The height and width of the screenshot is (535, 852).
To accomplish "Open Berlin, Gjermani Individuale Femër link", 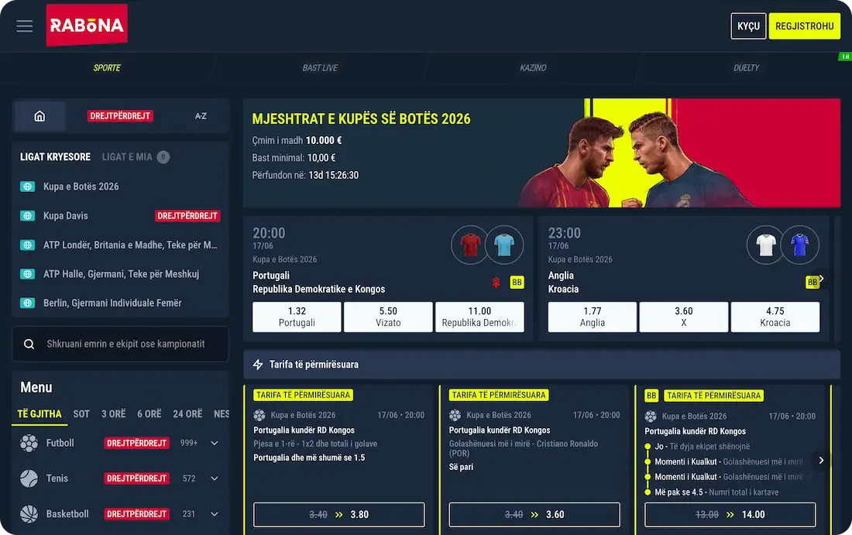I will coord(112,303).
